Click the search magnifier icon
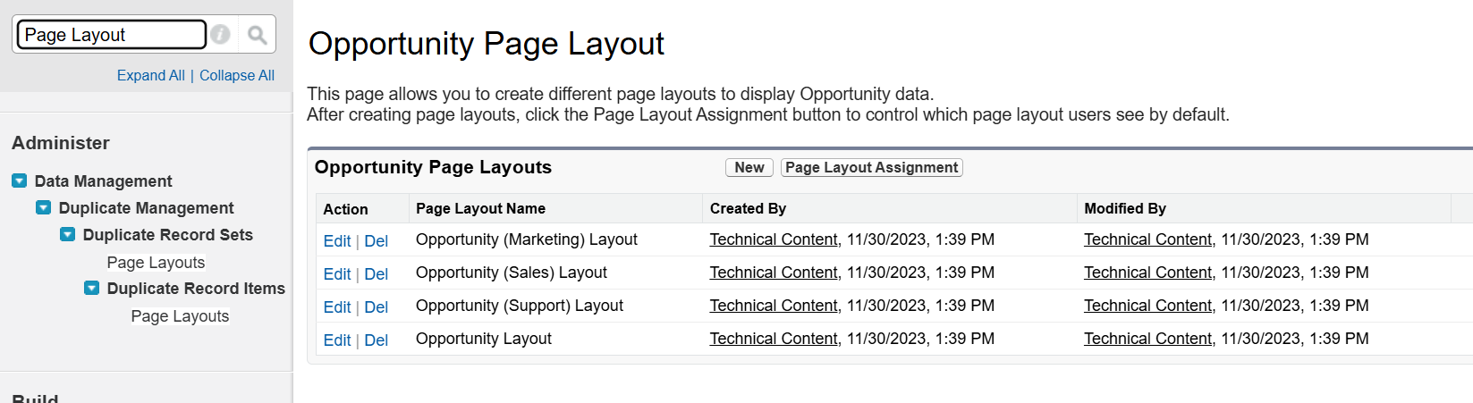This screenshot has width=1473, height=403. (x=258, y=35)
